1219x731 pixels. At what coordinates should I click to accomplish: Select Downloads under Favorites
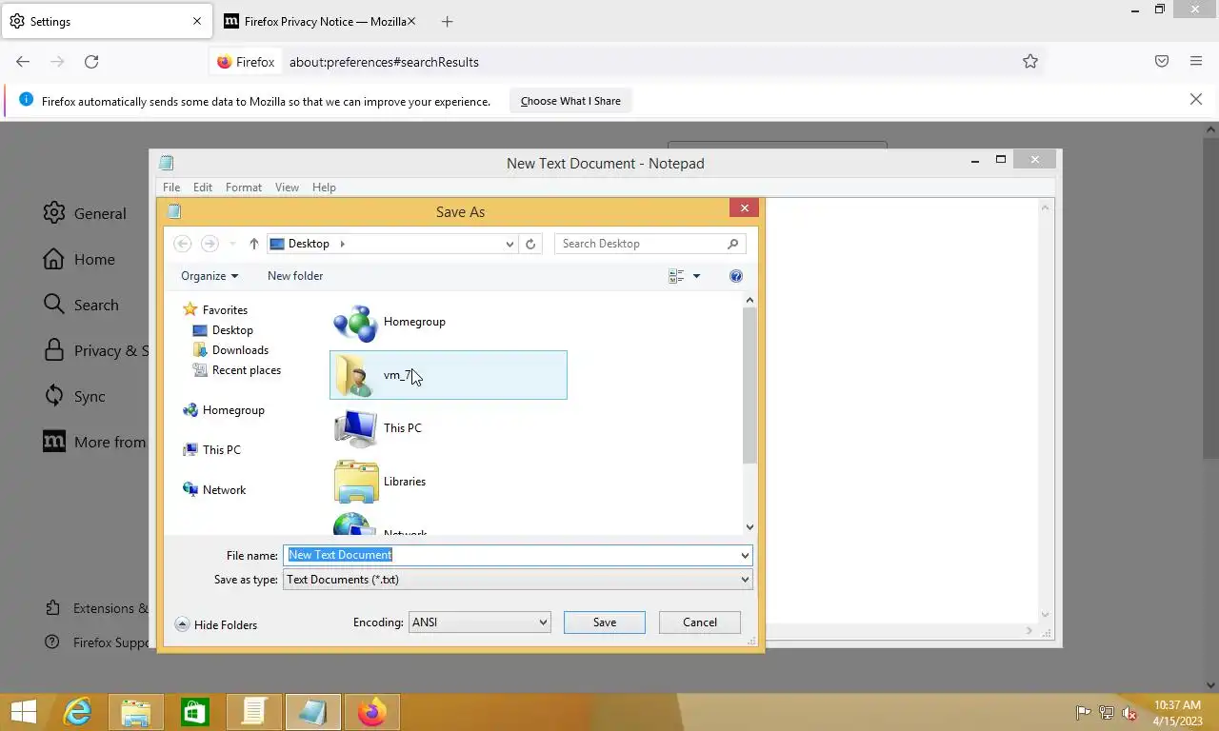[230, 350]
